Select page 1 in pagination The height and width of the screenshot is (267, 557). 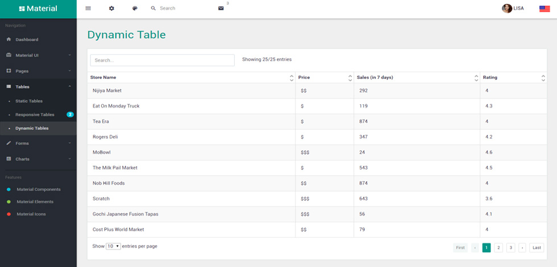pyautogui.click(x=487, y=248)
